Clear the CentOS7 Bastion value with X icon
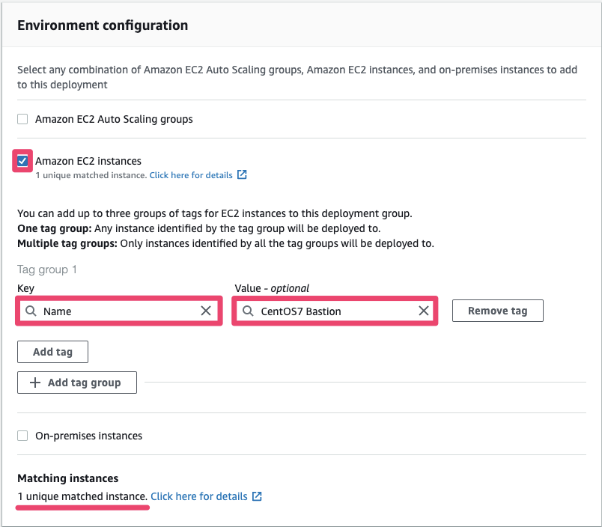The width and height of the screenshot is (602, 527). pos(424,311)
